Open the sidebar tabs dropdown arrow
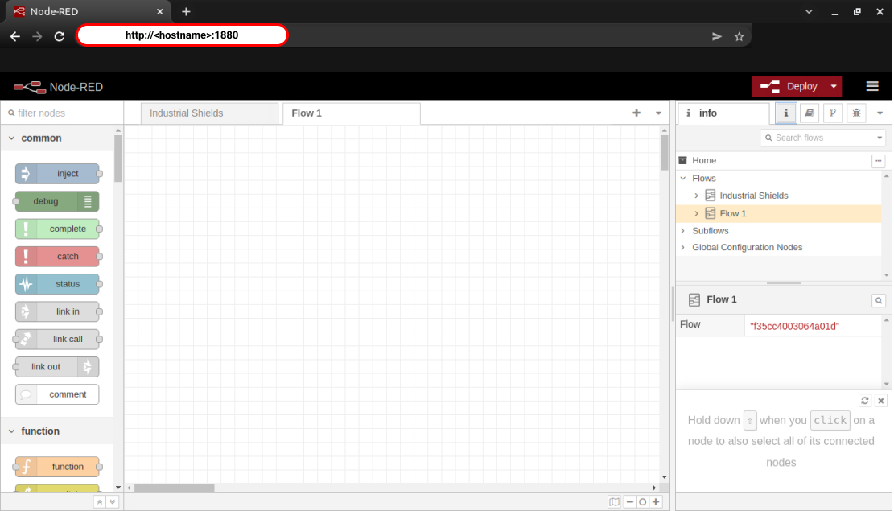 [880, 113]
